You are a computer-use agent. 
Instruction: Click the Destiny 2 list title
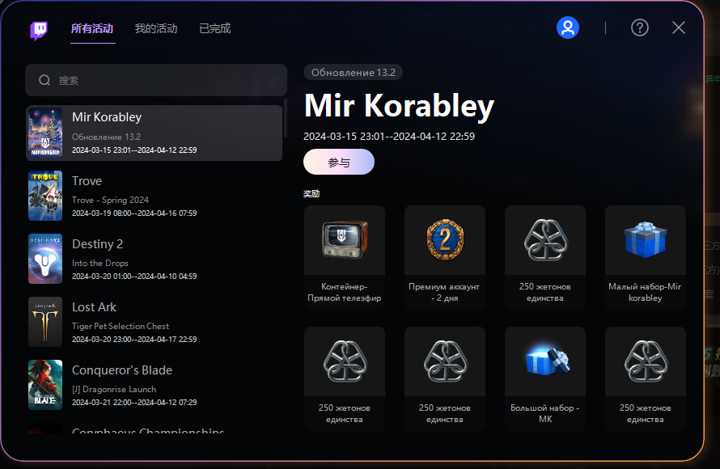pos(97,244)
